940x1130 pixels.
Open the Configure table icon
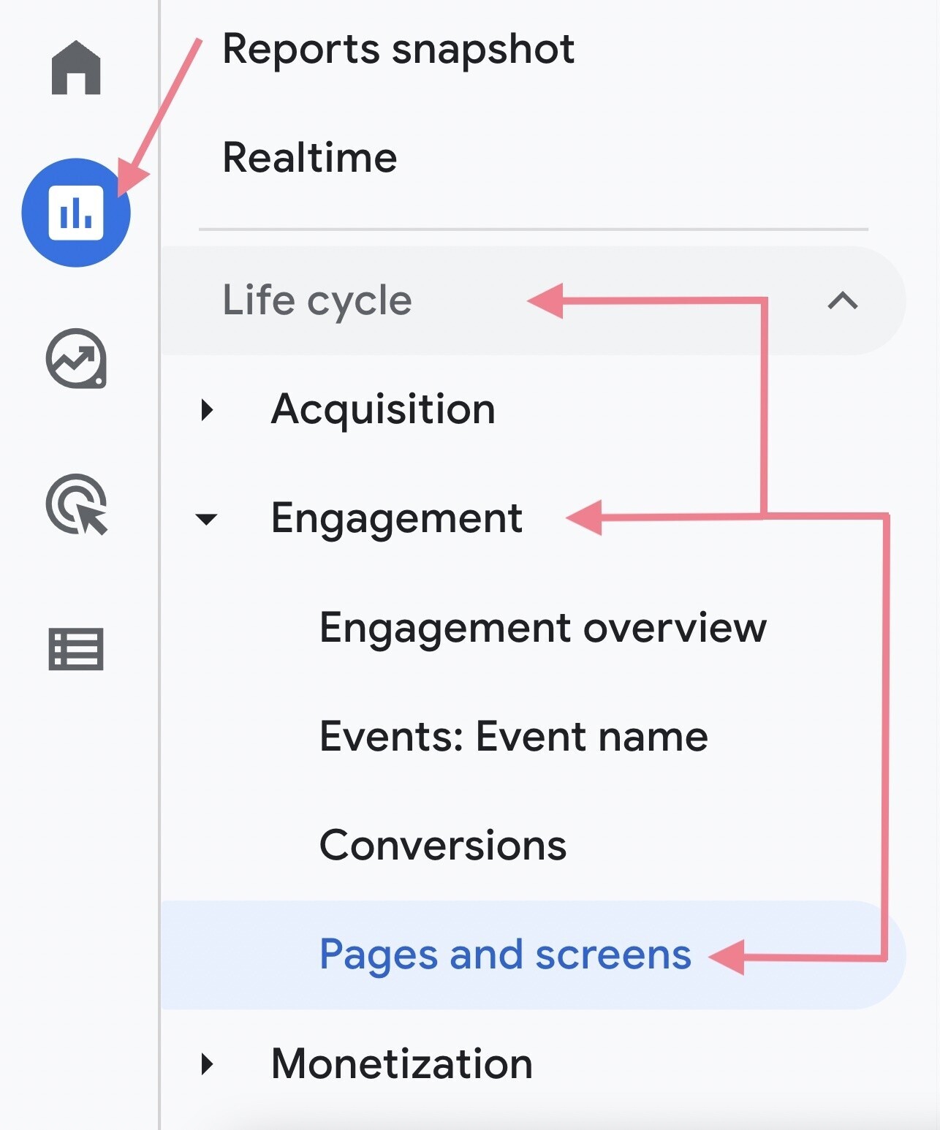pyautogui.click(x=76, y=649)
